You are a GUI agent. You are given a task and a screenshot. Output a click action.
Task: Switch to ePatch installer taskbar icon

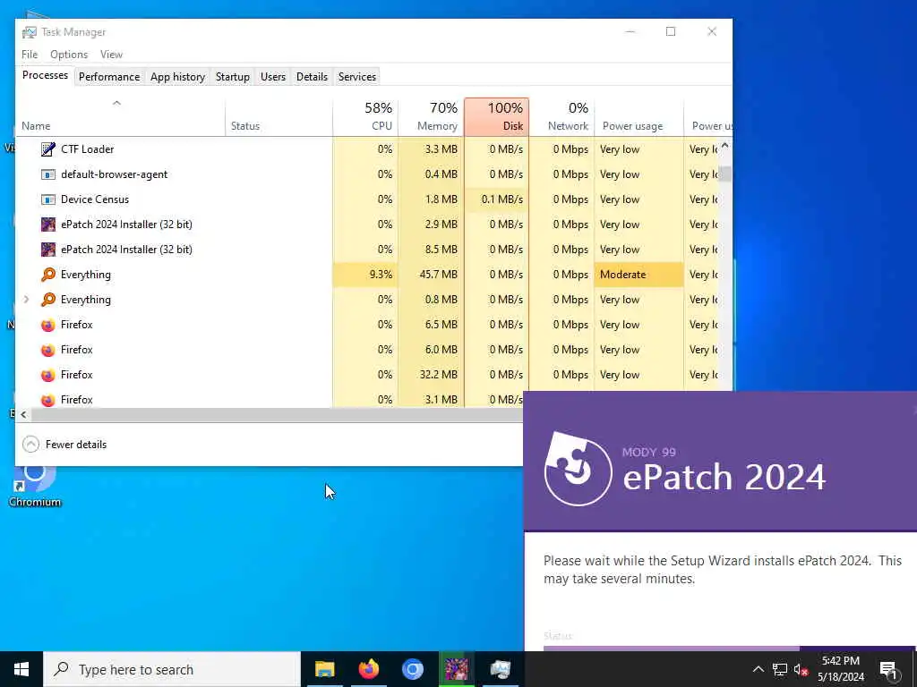pos(456,669)
